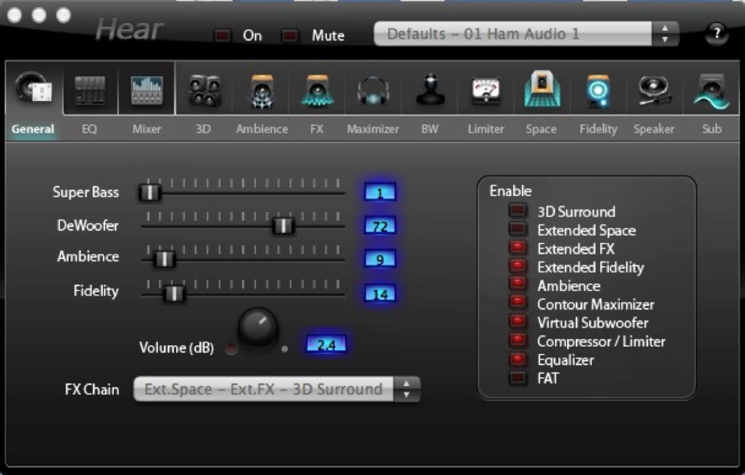Select the Limiter meter icon
Image resolution: width=745 pixels, height=475 pixels.
[x=485, y=91]
